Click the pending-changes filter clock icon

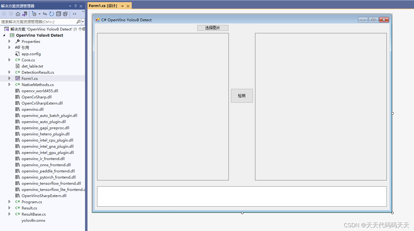pyautogui.click(x=34, y=14)
